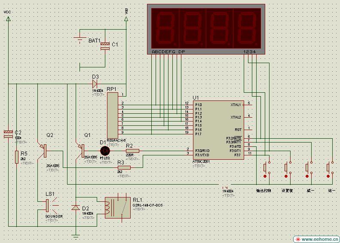This screenshot has height=243, width=340.
Task: Click push button above 设置键 label
Action: pos(288,169)
